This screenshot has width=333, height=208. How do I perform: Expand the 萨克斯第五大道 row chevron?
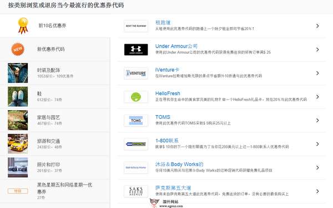(317, 191)
